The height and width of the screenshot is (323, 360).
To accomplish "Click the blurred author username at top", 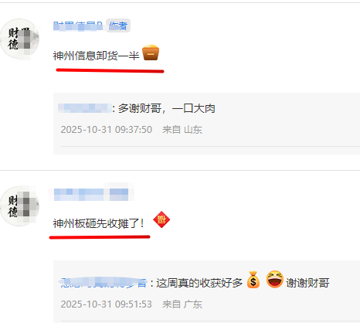I will pos(78,26).
